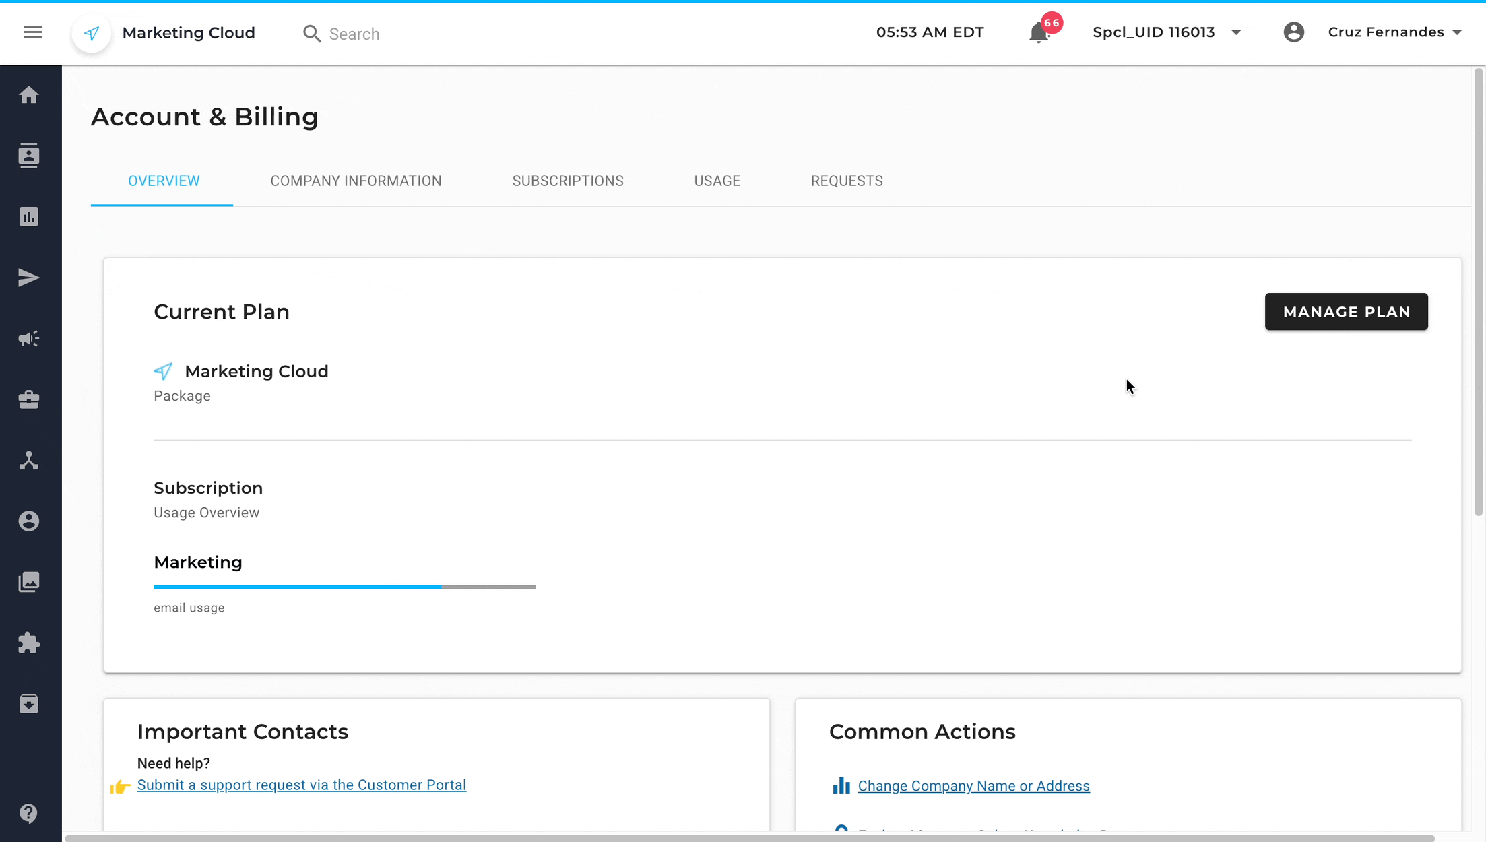Viewport: 1486px width, 842px height.
Task: Click the Marketing email usage progress bar
Action: (344, 587)
